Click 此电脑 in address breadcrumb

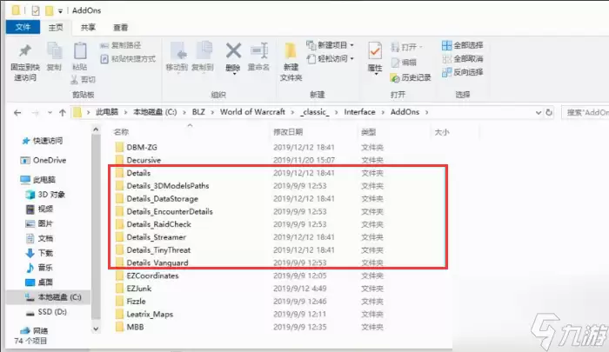(x=107, y=112)
